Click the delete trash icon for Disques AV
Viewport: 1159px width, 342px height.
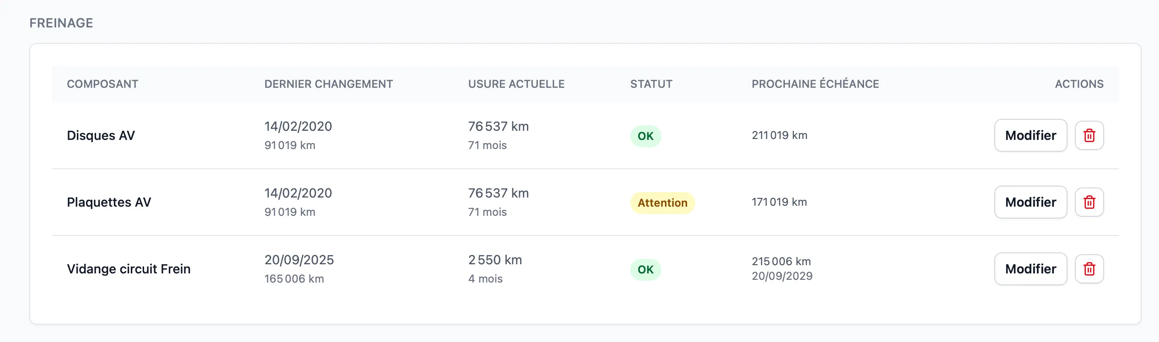(1089, 135)
